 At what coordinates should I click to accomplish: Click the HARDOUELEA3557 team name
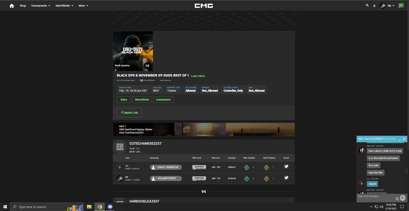pyautogui.click(x=144, y=201)
